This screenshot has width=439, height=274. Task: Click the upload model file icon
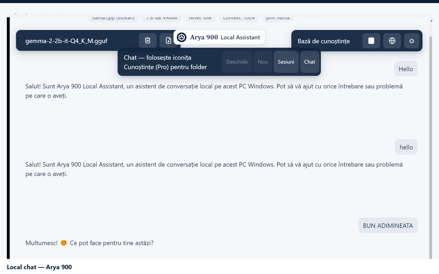pyautogui.click(x=168, y=41)
